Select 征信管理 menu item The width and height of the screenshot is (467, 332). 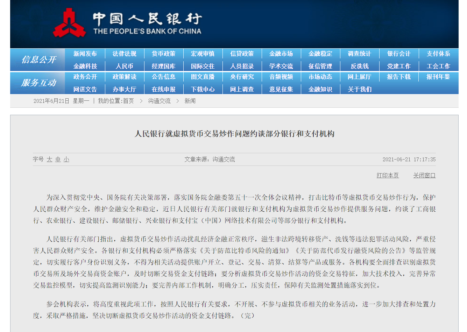pos(320,66)
